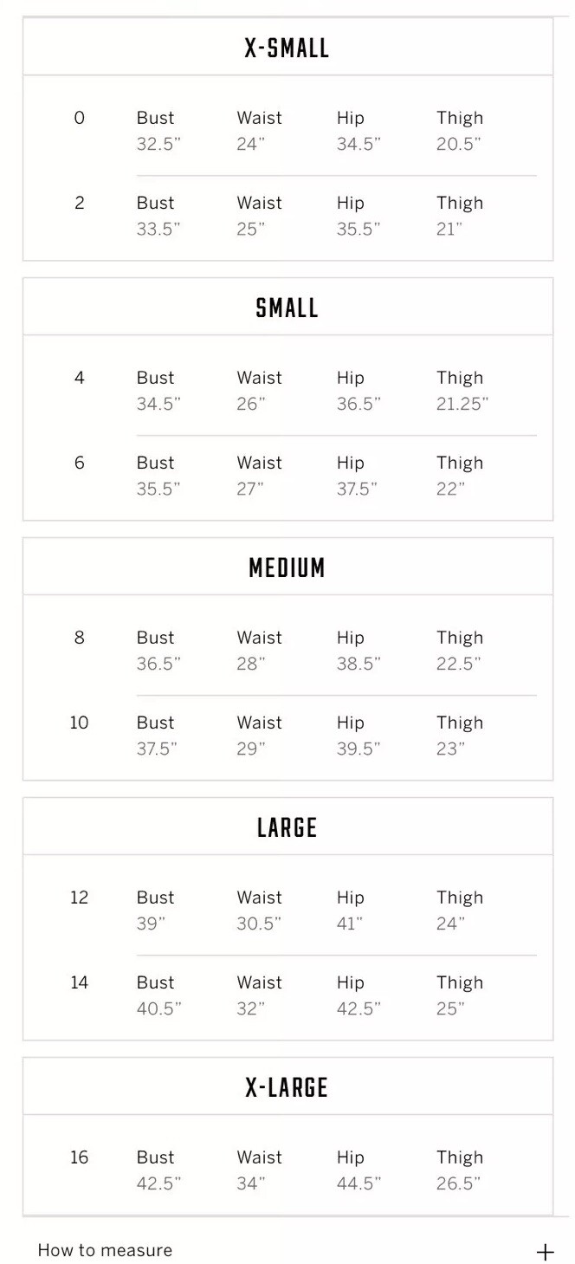
Task: Click the 42.5" bust value for size 16
Action: point(158,1183)
